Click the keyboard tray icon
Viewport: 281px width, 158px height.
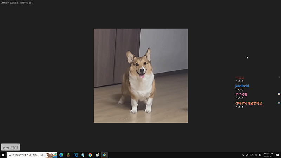(x=251, y=155)
